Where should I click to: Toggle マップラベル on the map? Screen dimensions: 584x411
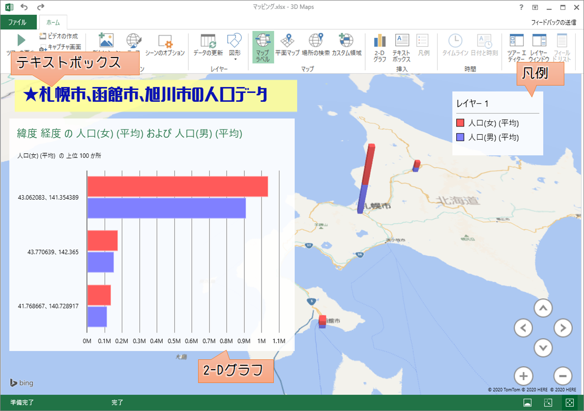coord(263,47)
